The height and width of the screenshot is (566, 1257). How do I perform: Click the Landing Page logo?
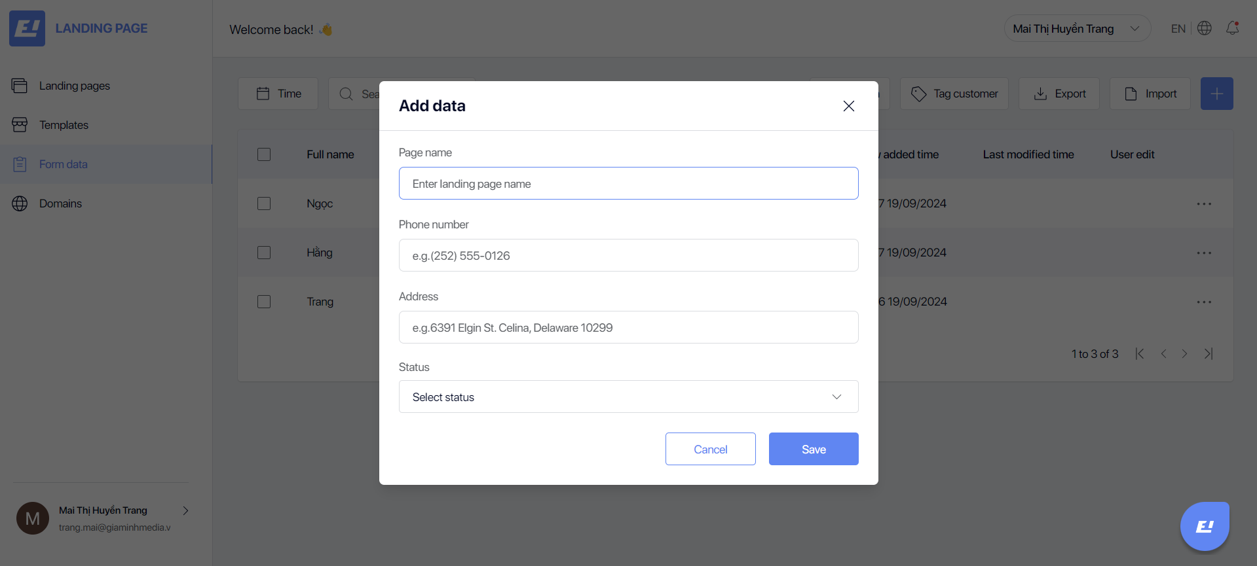pyautogui.click(x=79, y=28)
